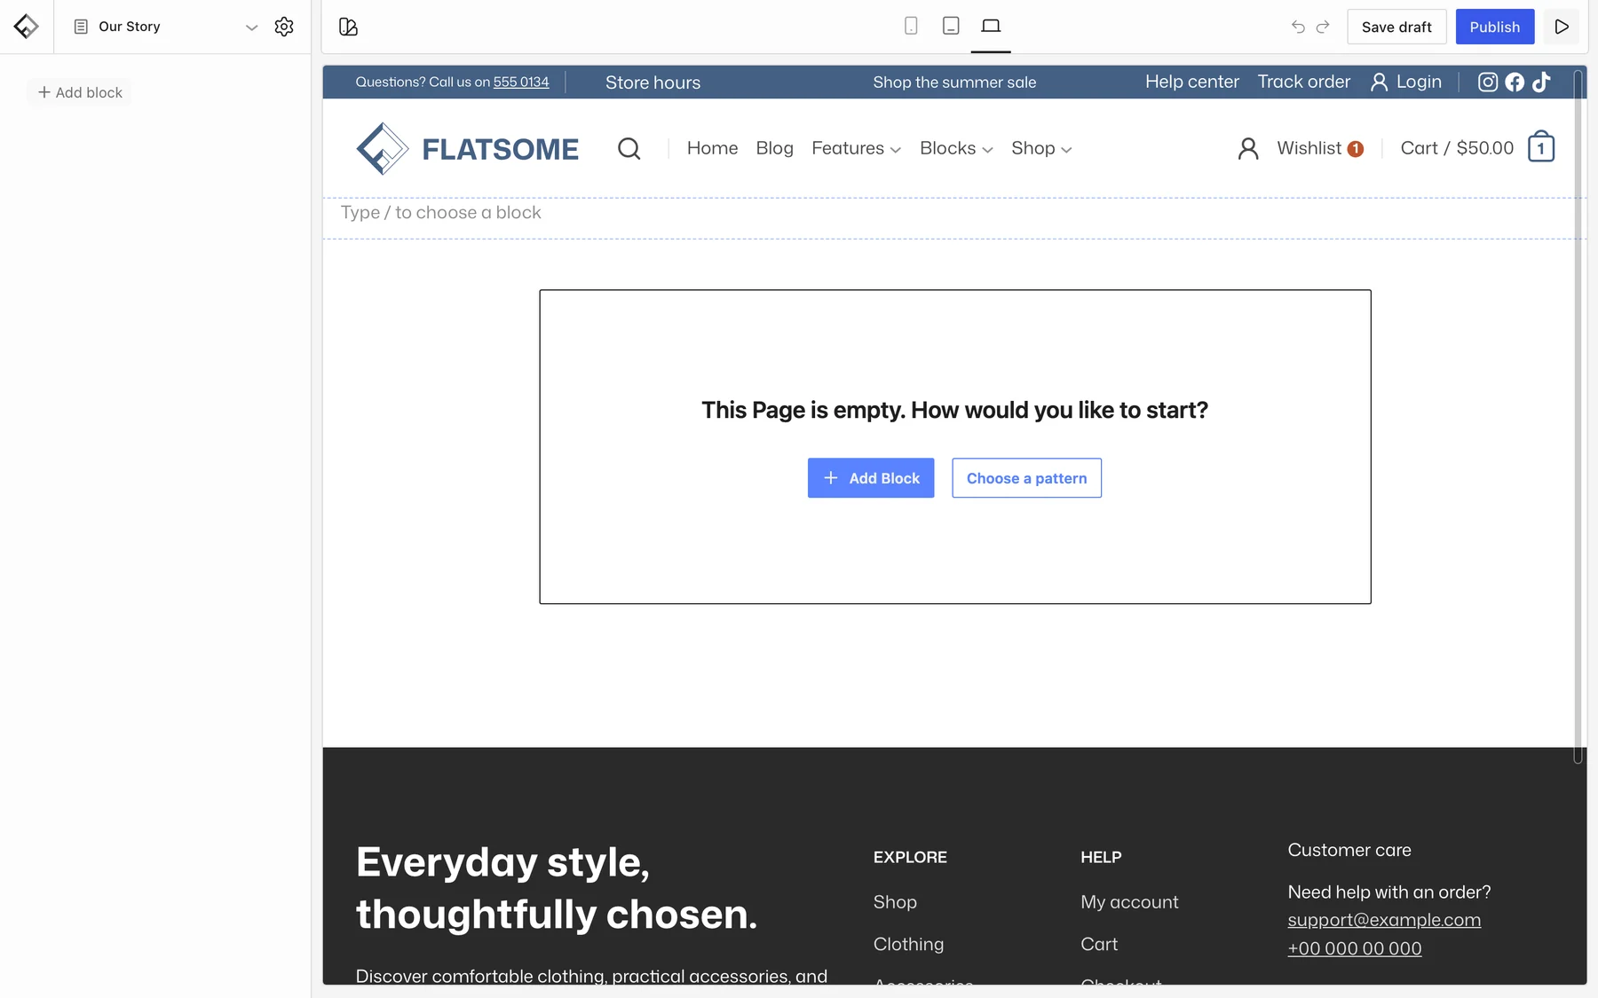Click Cart / $50.00 link

(1457, 148)
